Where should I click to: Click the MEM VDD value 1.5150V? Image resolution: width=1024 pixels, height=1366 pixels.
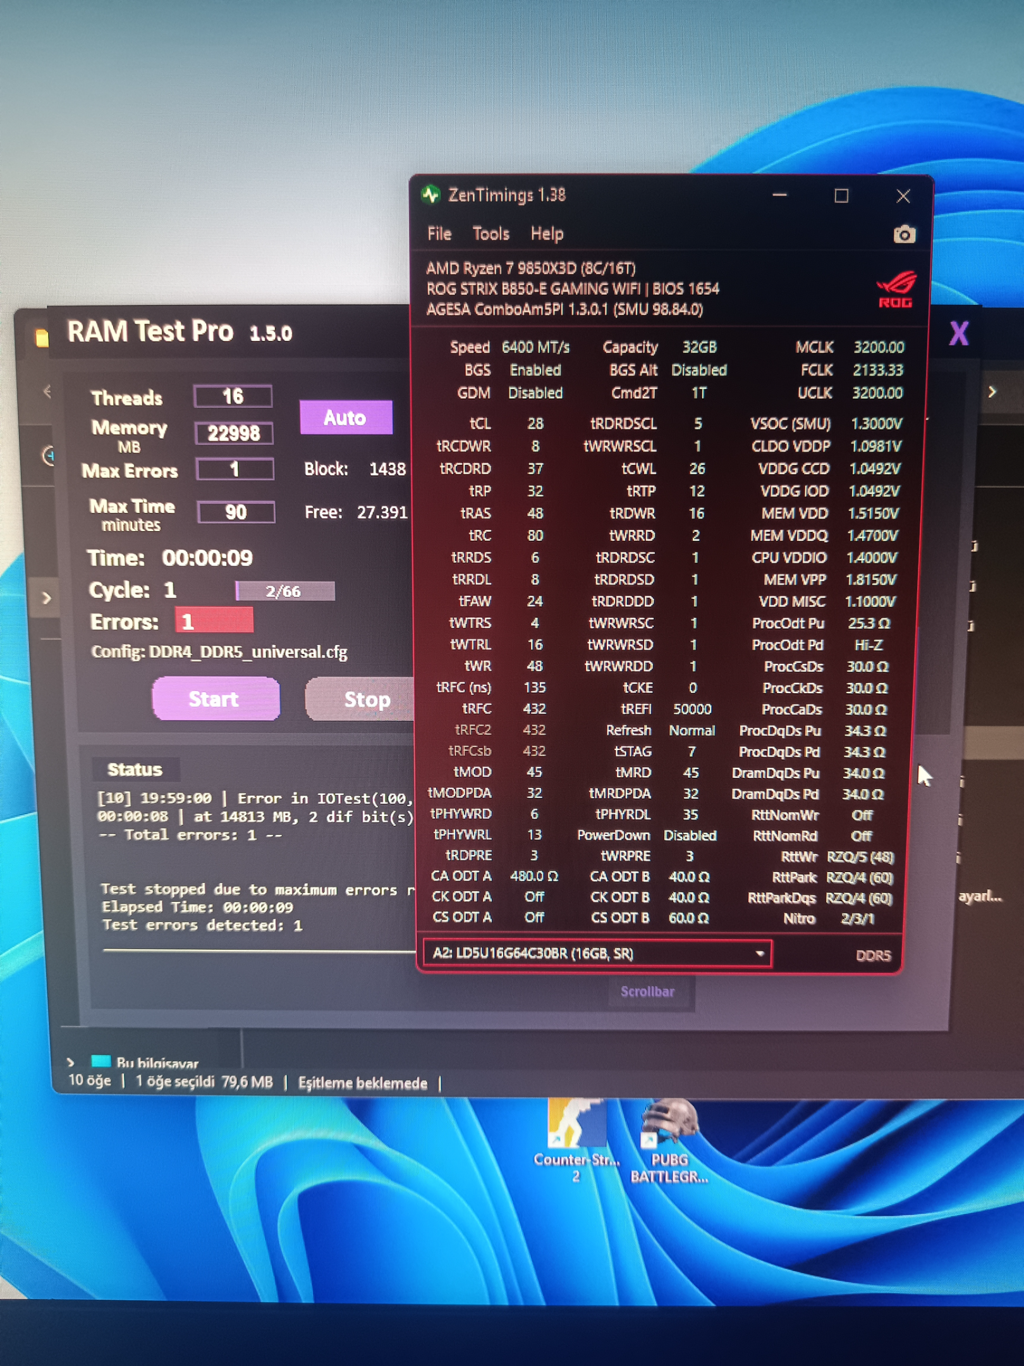[x=872, y=514]
